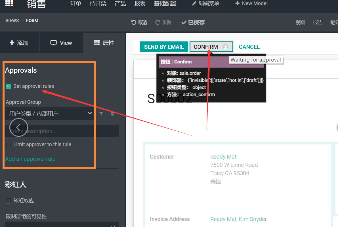Click the 视图 option in the top right
This screenshot has height=227, width=338.
300,22
